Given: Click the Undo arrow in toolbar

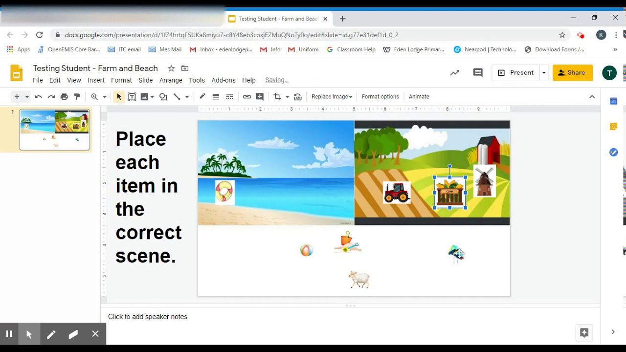Looking at the screenshot, I should coord(38,97).
